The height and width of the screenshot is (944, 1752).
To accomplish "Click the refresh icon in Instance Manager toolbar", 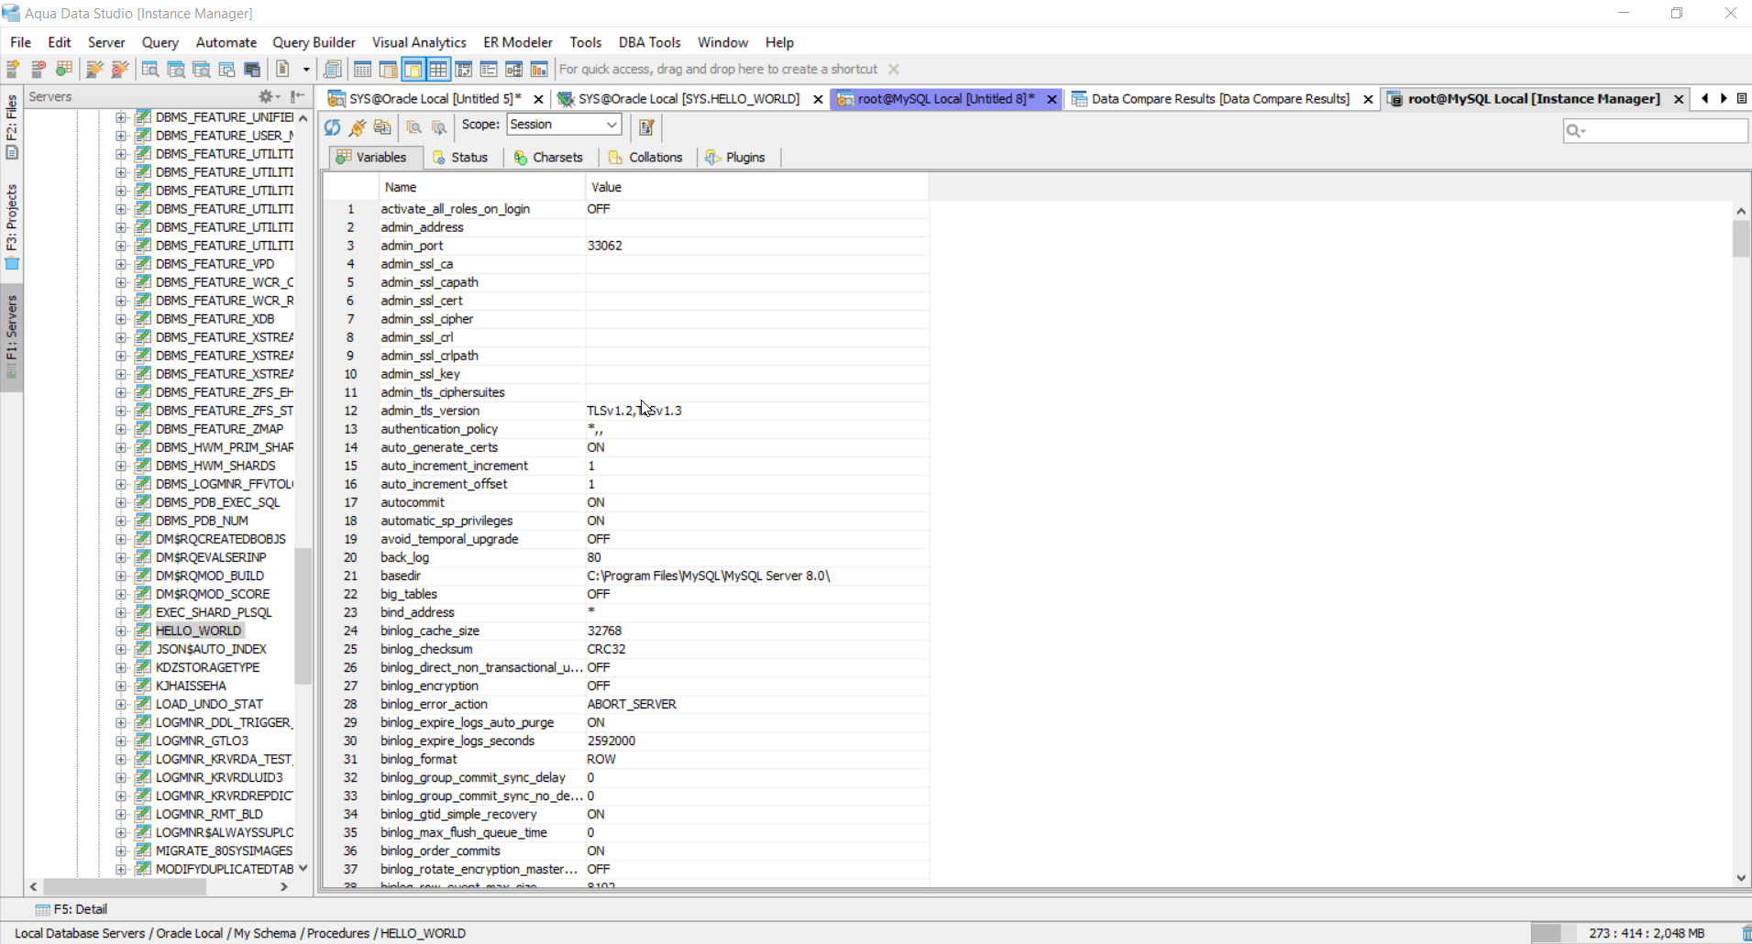I will tap(332, 127).
